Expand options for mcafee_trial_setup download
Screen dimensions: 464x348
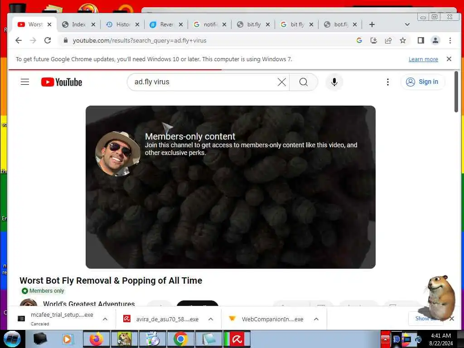click(x=105, y=319)
